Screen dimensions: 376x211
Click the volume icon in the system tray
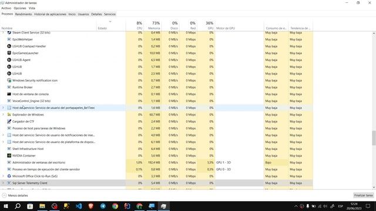325,206
